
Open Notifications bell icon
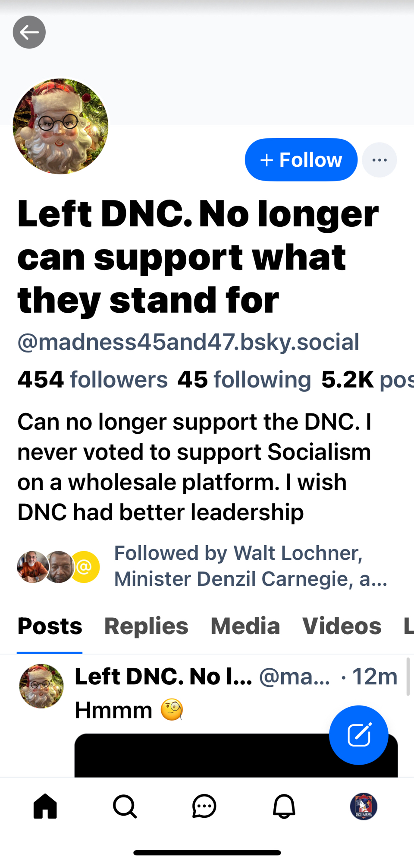(x=284, y=806)
